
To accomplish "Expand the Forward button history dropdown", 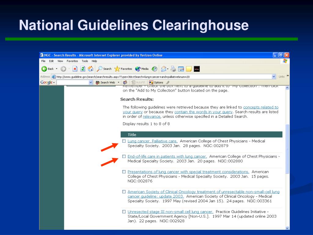I will pyautogui.click(x=69, y=69).
